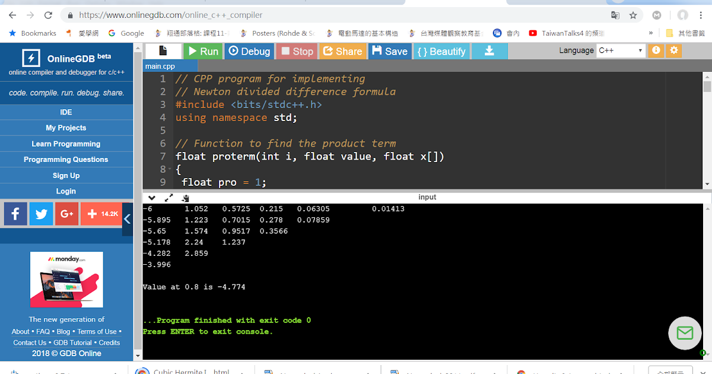Open the Posters (Rohde & S bookmark
The image size is (712, 374).
click(277, 33)
